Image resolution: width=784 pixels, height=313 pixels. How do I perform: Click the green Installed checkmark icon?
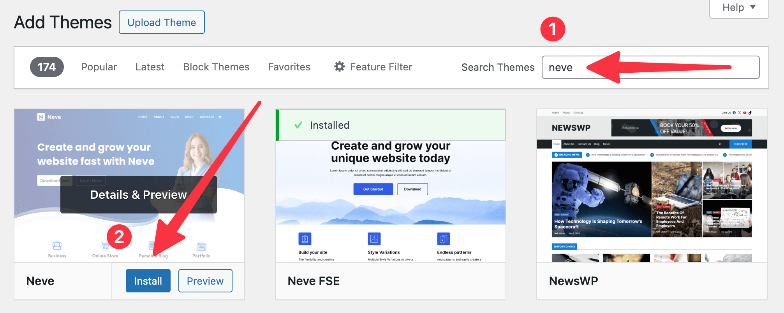[x=298, y=125]
